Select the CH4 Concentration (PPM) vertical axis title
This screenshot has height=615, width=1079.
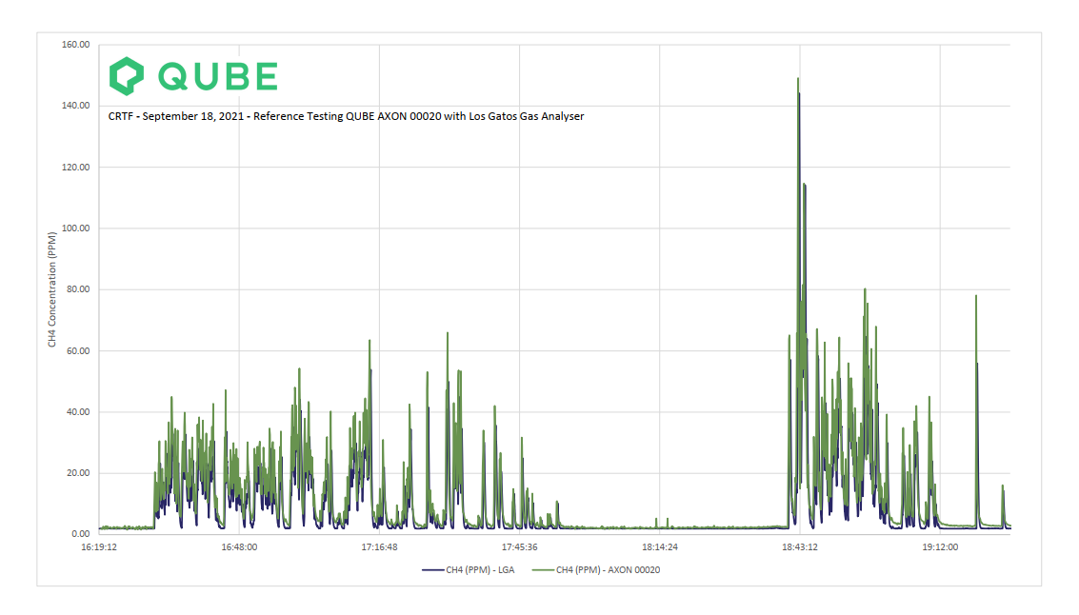(53, 289)
